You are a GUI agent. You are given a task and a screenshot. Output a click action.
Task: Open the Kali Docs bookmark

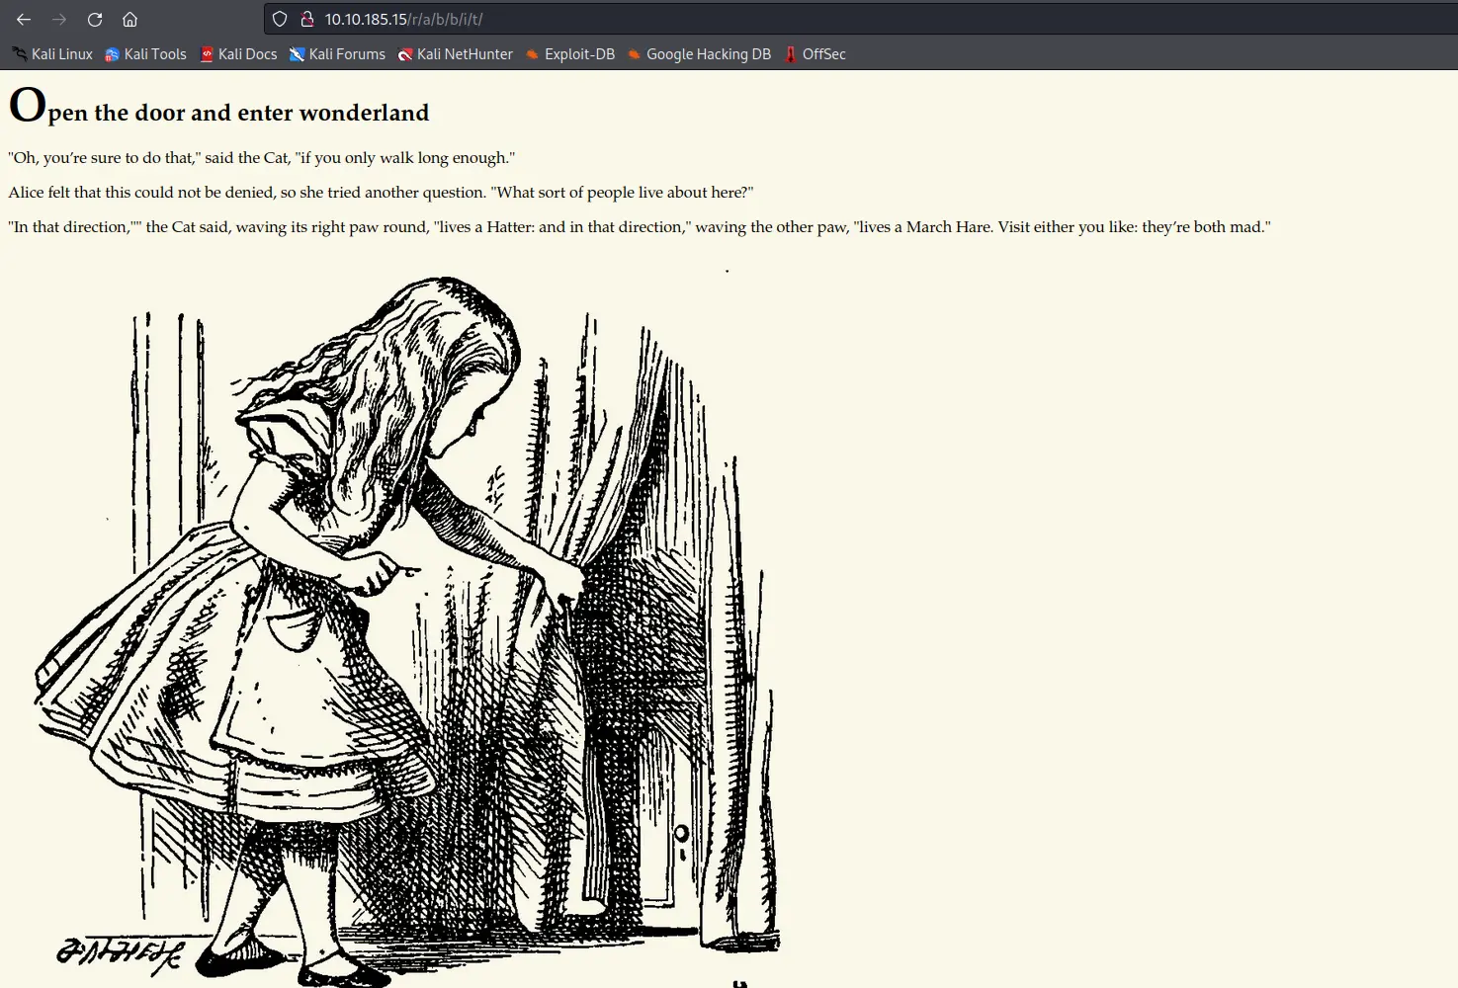tap(238, 54)
